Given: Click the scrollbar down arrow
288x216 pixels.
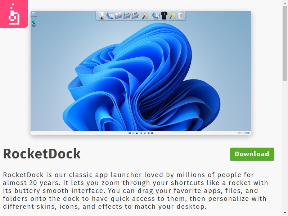Looking at the screenshot, I should tap(285, 213).
